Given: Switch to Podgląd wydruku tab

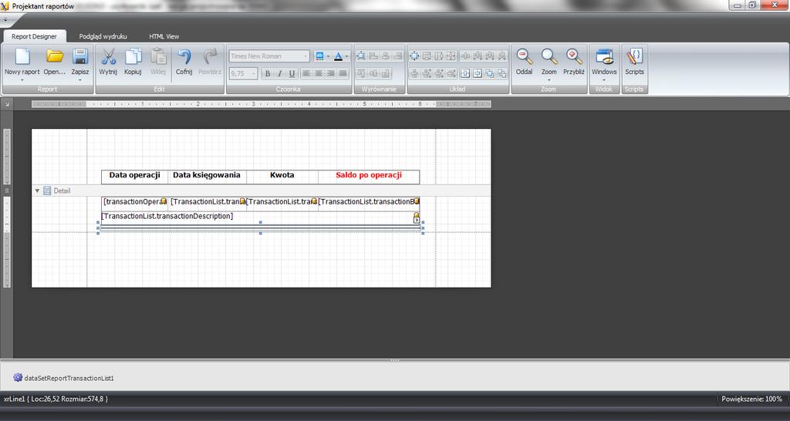Looking at the screenshot, I should pos(103,36).
